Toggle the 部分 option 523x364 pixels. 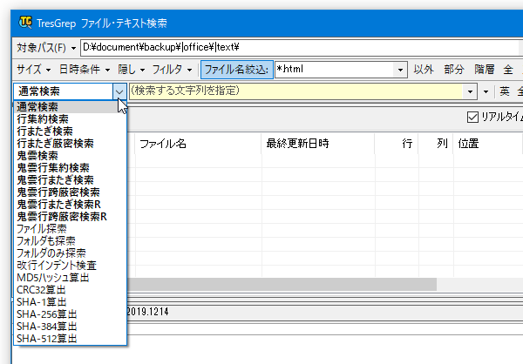454,70
